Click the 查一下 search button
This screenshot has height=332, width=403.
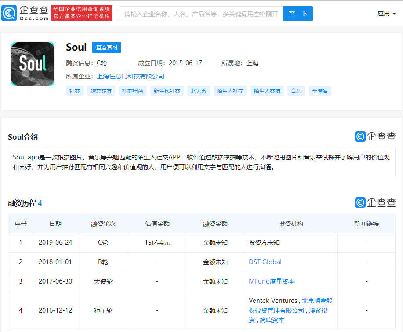coord(298,14)
